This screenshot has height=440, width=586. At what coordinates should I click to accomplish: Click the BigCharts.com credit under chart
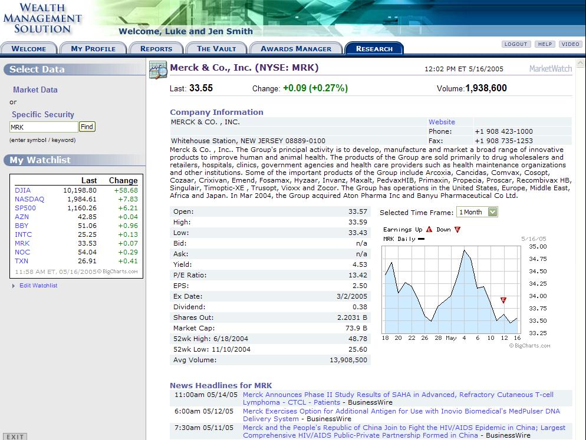click(529, 346)
